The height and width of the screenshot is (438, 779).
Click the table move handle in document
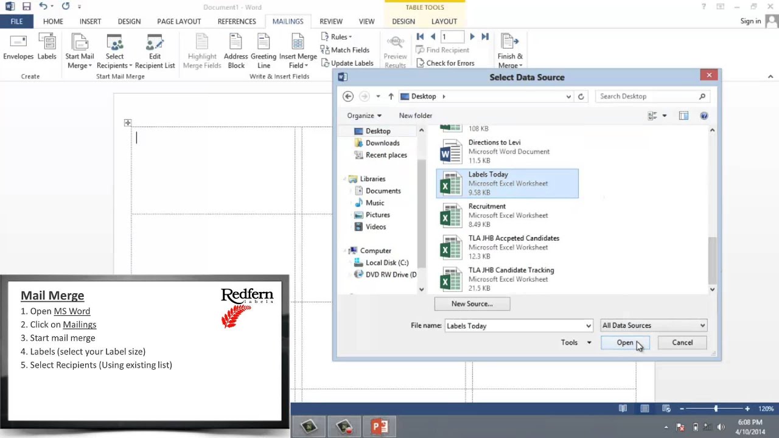tap(128, 123)
